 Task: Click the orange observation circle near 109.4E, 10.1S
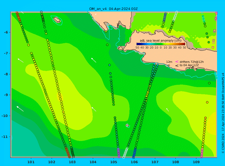205,118
